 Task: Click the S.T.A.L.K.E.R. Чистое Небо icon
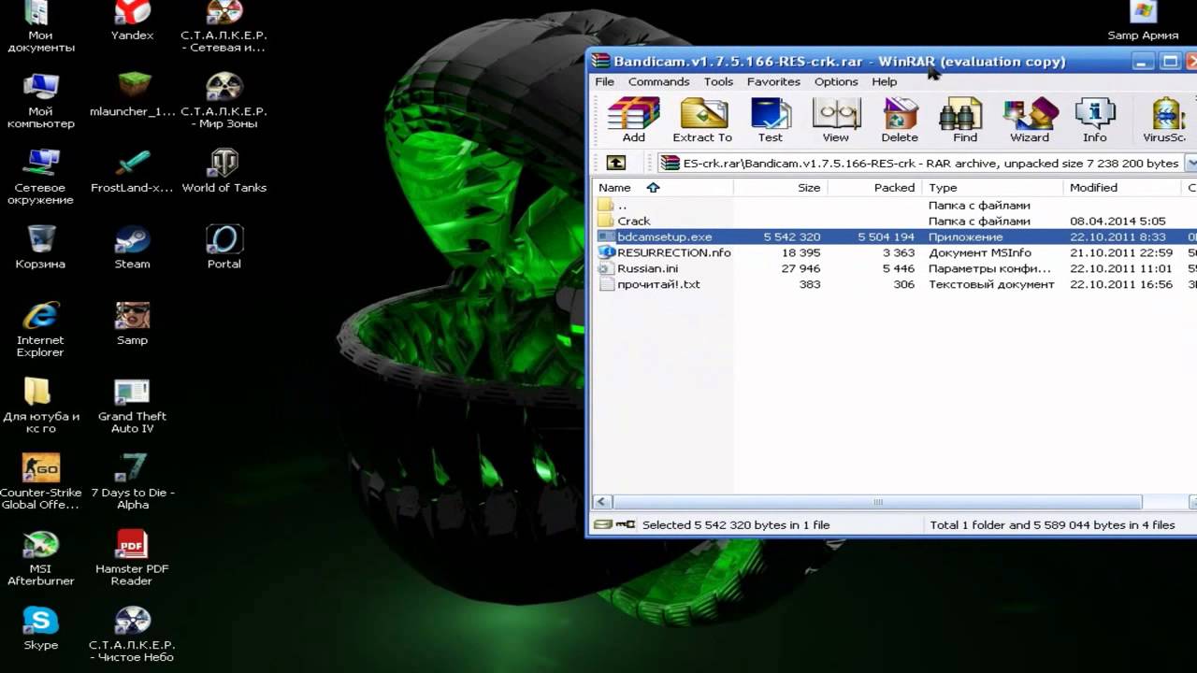coord(132,635)
